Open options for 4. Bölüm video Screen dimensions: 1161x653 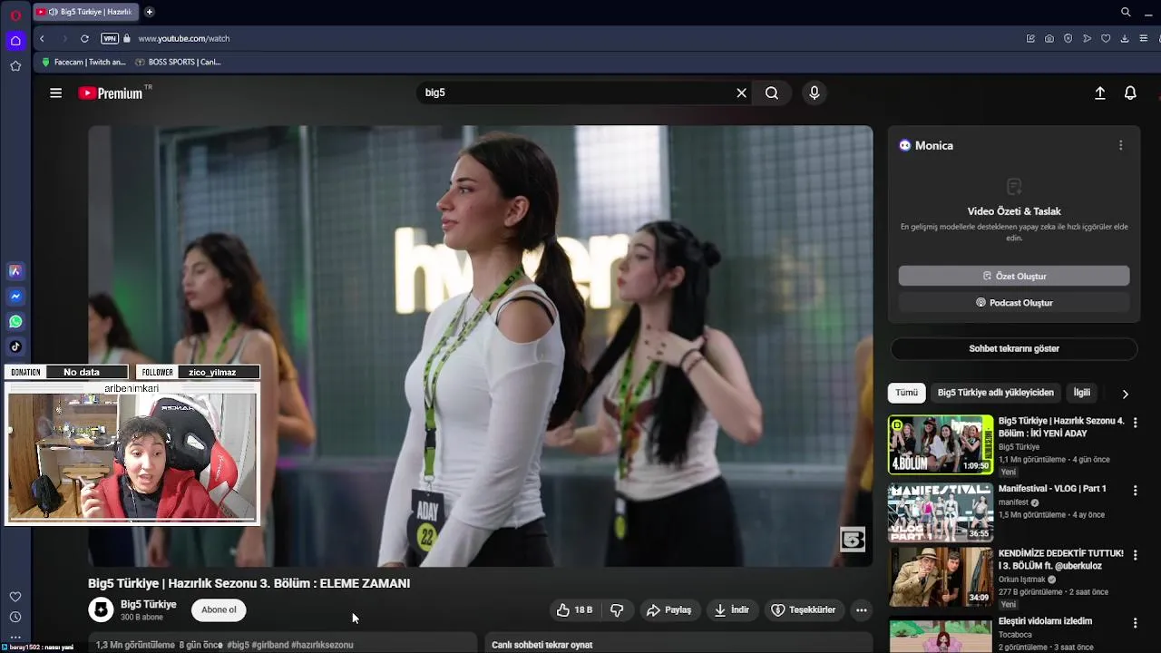tap(1135, 423)
